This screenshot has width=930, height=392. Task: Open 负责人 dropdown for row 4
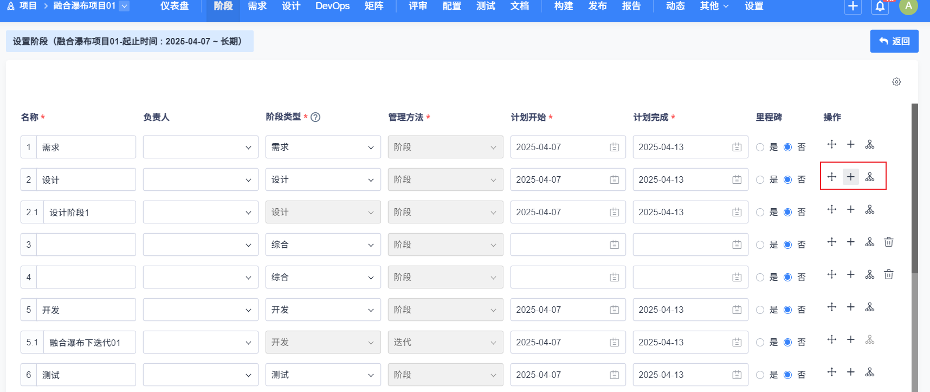(201, 277)
